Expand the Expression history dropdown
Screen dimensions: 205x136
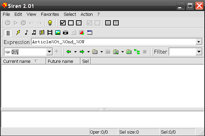tap(199, 42)
